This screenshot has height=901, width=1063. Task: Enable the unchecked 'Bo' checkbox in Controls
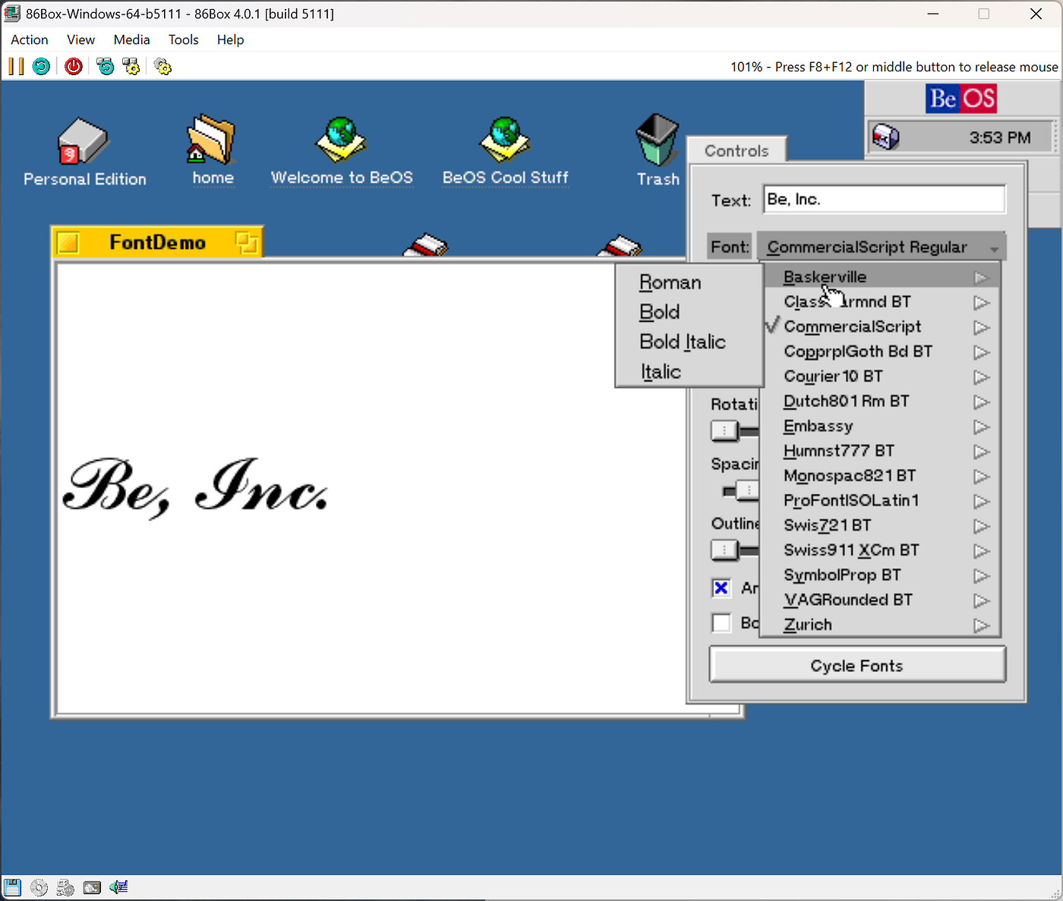tap(721, 623)
